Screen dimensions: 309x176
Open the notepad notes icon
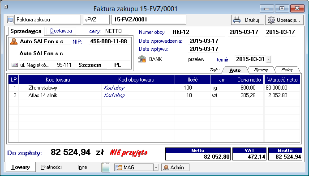106,168
